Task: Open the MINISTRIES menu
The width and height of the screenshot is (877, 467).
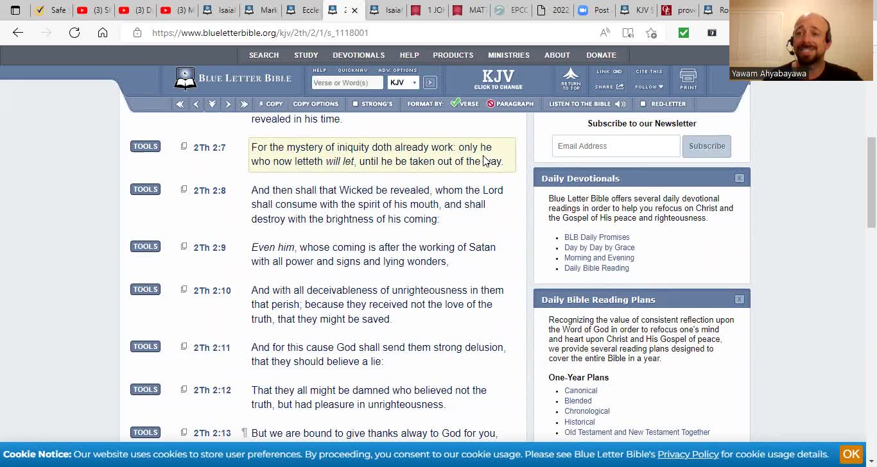Action: [x=508, y=55]
